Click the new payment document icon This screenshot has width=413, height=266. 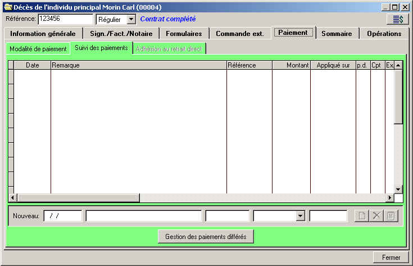click(x=362, y=216)
